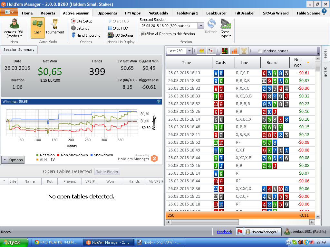Click the Players column header in tables list
This screenshot has width=330, height=247.
coord(70,181)
